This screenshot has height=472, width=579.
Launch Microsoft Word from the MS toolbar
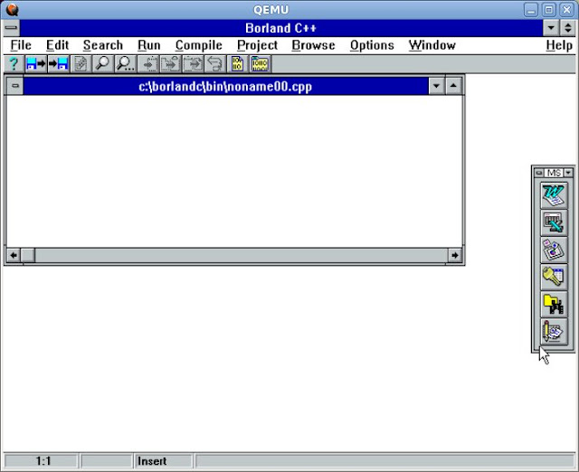pyautogui.click(x=554, y=195)
